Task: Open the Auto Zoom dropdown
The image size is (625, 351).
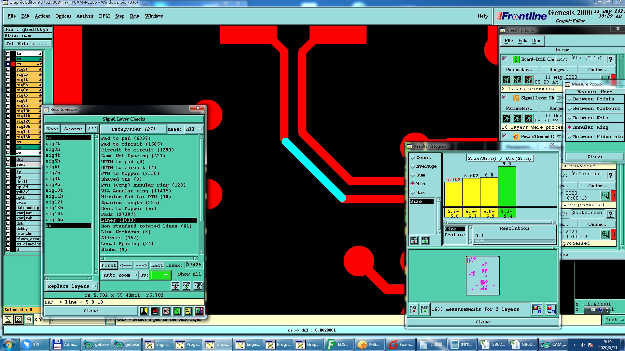Action: [x=120, y=275]
